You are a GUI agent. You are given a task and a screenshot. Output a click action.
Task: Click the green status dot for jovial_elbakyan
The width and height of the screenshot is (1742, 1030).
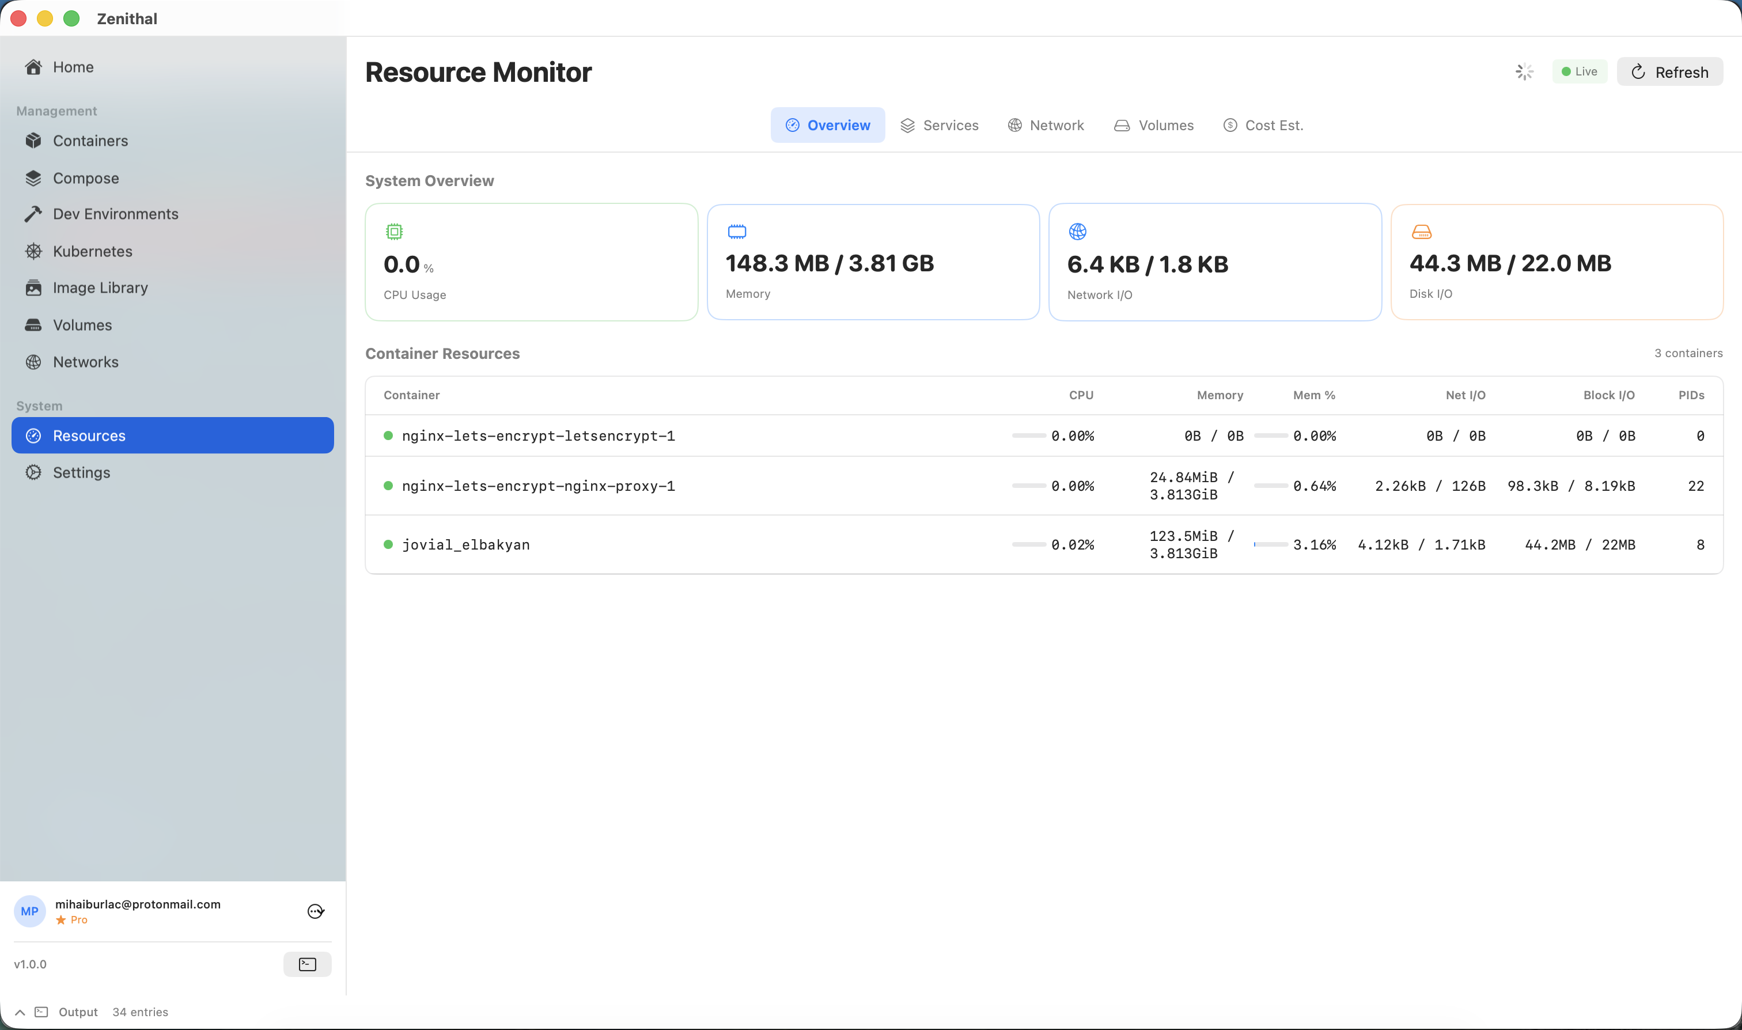coord(388,544)
